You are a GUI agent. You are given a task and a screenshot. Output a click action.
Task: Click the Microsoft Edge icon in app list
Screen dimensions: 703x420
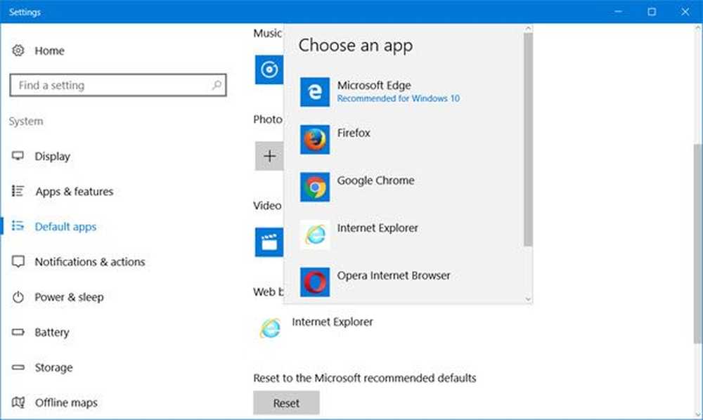pyautogui.click(x=315, y=92)
